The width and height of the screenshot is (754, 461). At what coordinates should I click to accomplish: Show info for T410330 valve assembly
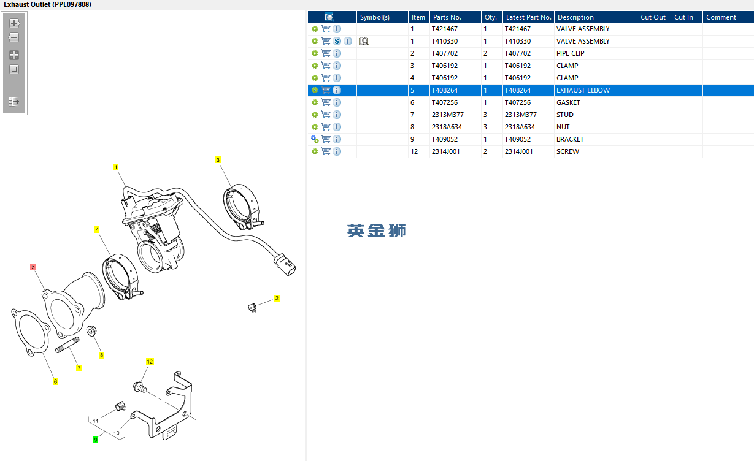coord(348,41)
